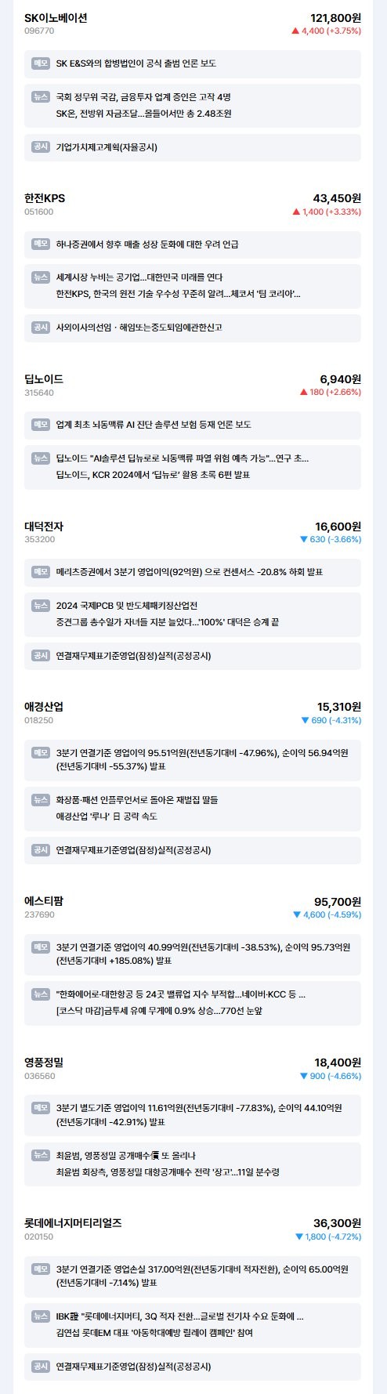Open 영풍정밀 memo about 3분기 별도기준 영업이익
Image resolution: width=387 pixels, height=1394 pixels.
point(193,1114)
